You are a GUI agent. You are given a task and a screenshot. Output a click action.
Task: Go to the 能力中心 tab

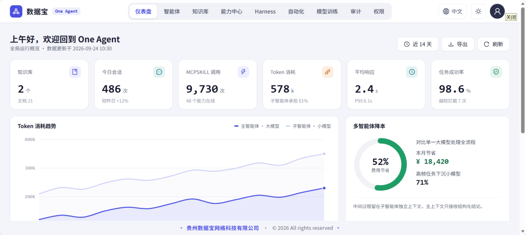coord(231,11)
